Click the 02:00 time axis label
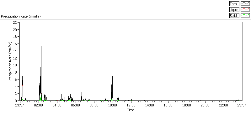Viewport: 251px width, 113px height. pos(39,105)
